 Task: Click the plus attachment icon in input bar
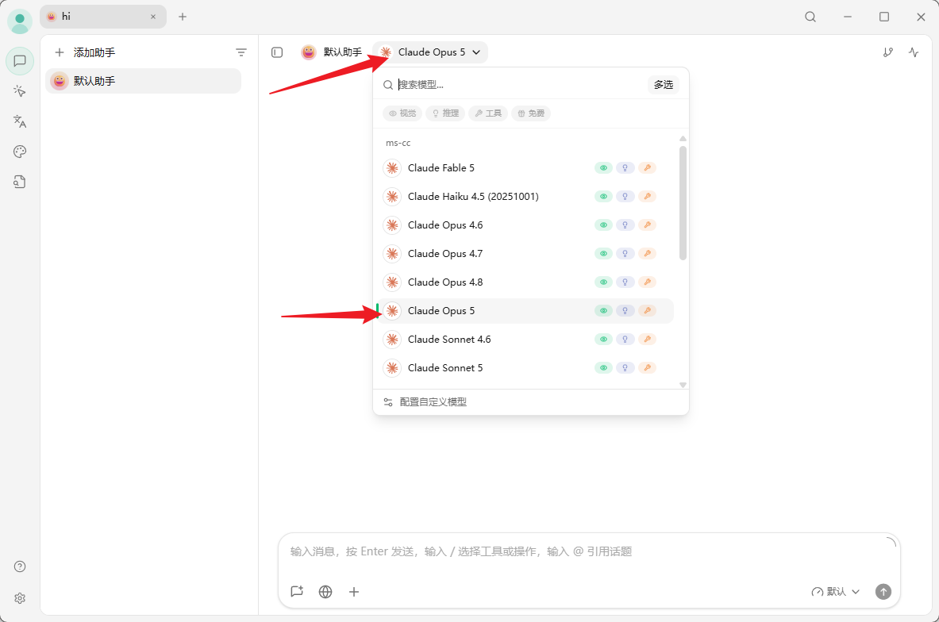pyautogui.click(x=354, y=592)
